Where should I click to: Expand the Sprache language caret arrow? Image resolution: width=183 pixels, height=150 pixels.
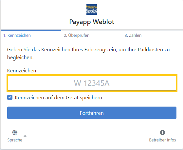[x=25, y=136]
